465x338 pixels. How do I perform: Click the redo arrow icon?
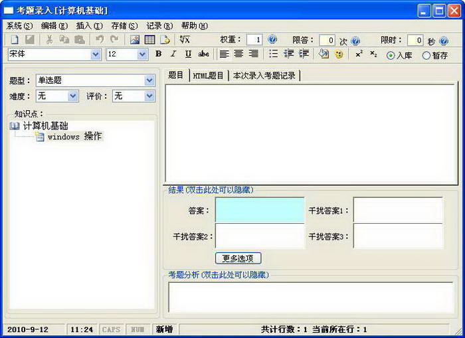pos(114,39)
